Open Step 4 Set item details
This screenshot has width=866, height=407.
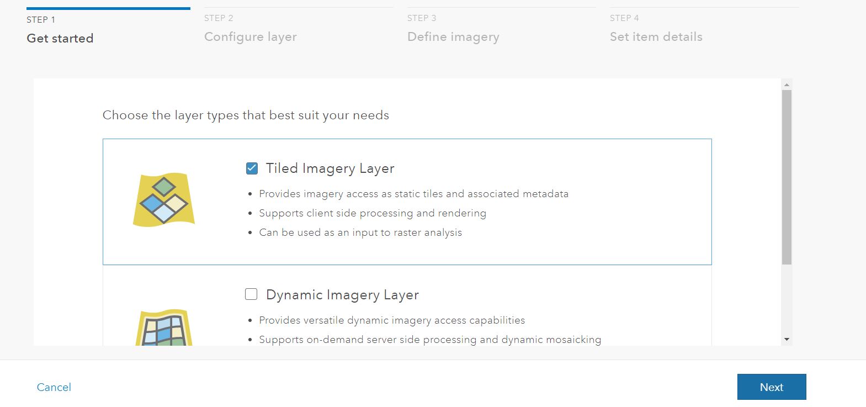click(656, 36)
